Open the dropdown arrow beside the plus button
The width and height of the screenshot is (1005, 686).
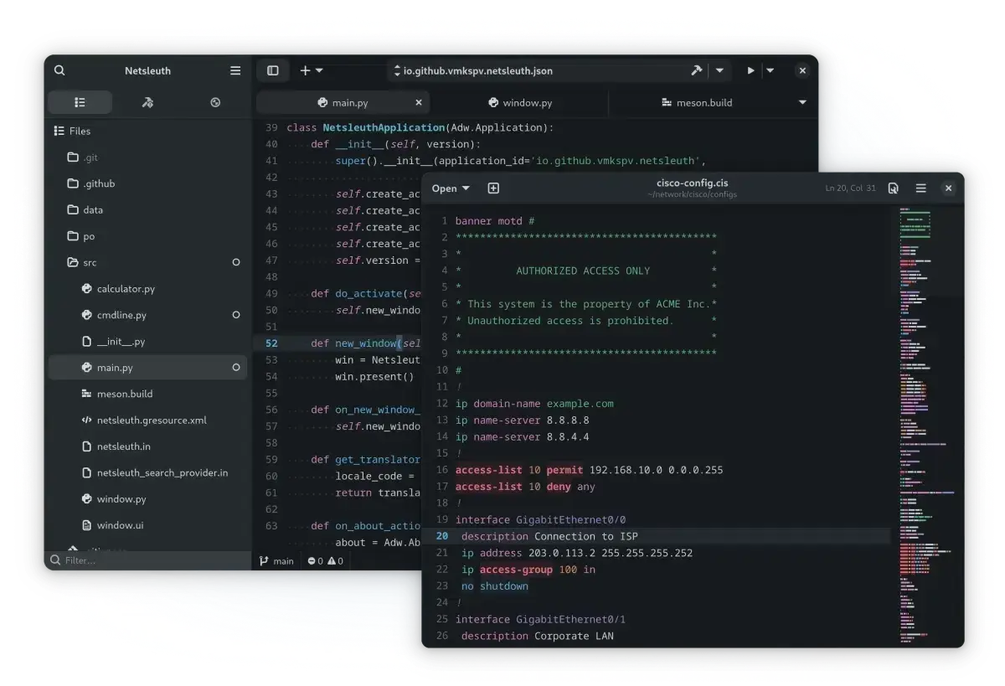[319, 70]
